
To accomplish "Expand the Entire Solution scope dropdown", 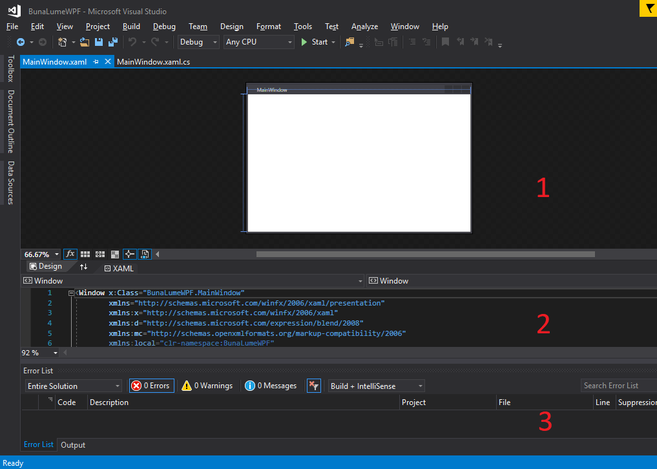I will click(73, 386).
